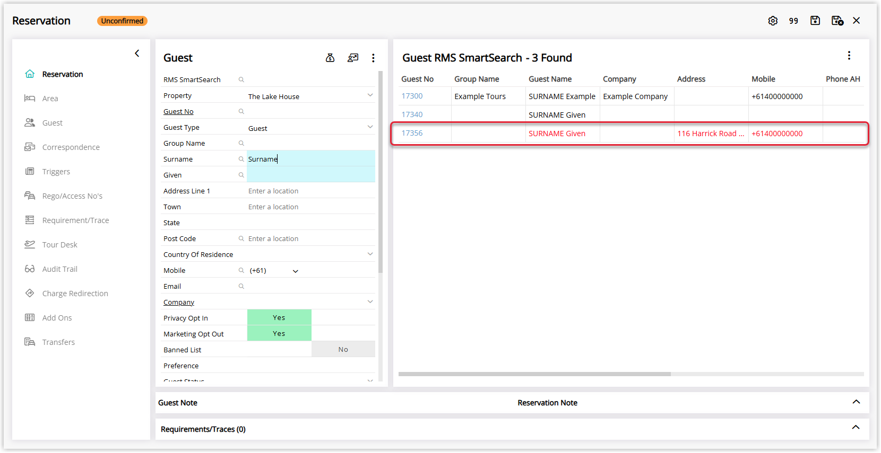Click the Guest panel presentation-person icon

353,58
